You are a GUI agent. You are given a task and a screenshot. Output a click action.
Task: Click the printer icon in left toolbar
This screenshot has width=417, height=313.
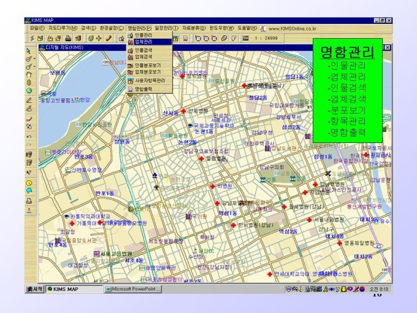(29, 200)
